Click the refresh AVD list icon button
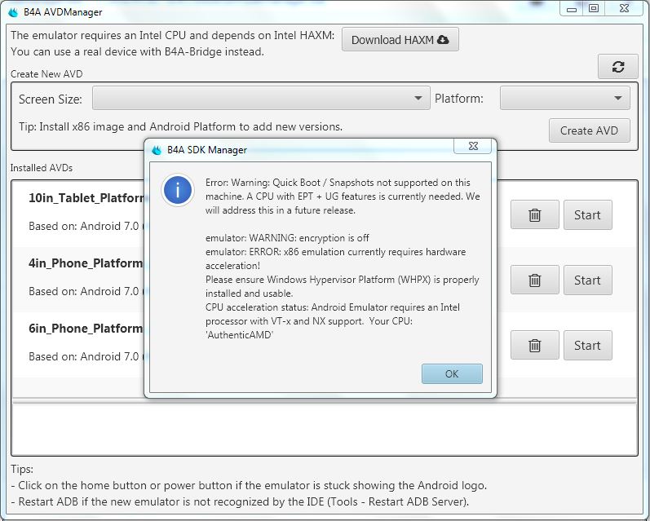Viewport: 650px width, 521px height. pyautogui.click(x=617, y=66)
